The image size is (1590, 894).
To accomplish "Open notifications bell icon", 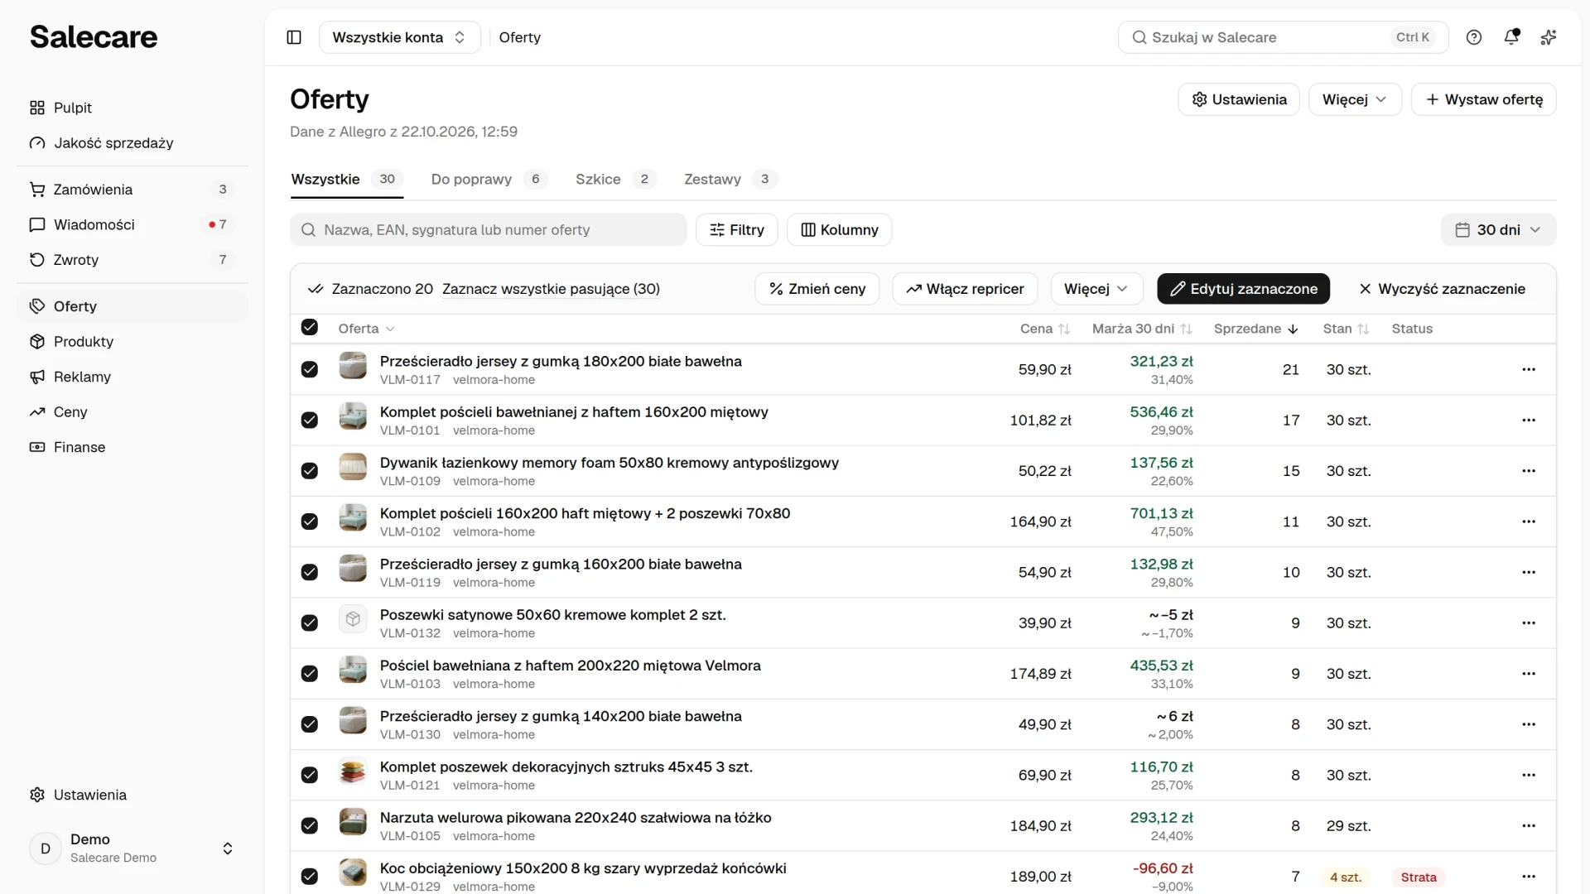I will click(x=1511, y=37).
